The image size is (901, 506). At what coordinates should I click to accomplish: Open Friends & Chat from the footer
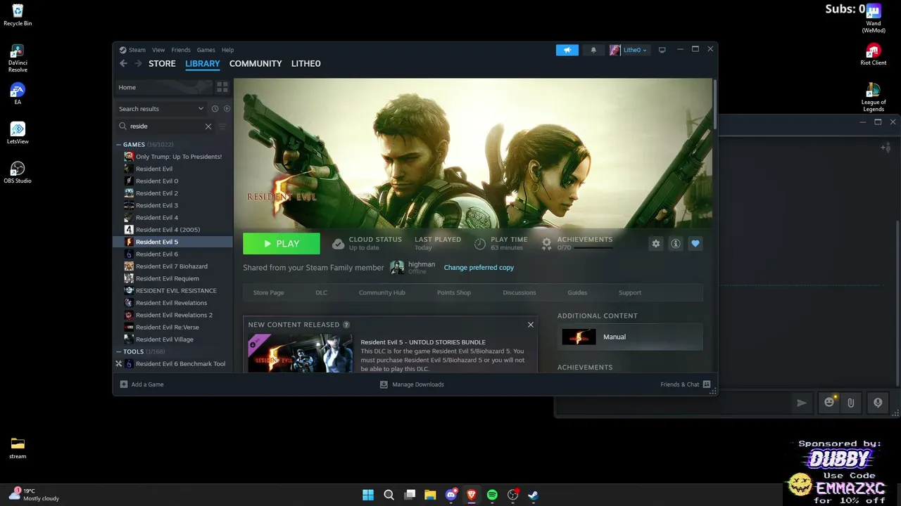(685, 384)
